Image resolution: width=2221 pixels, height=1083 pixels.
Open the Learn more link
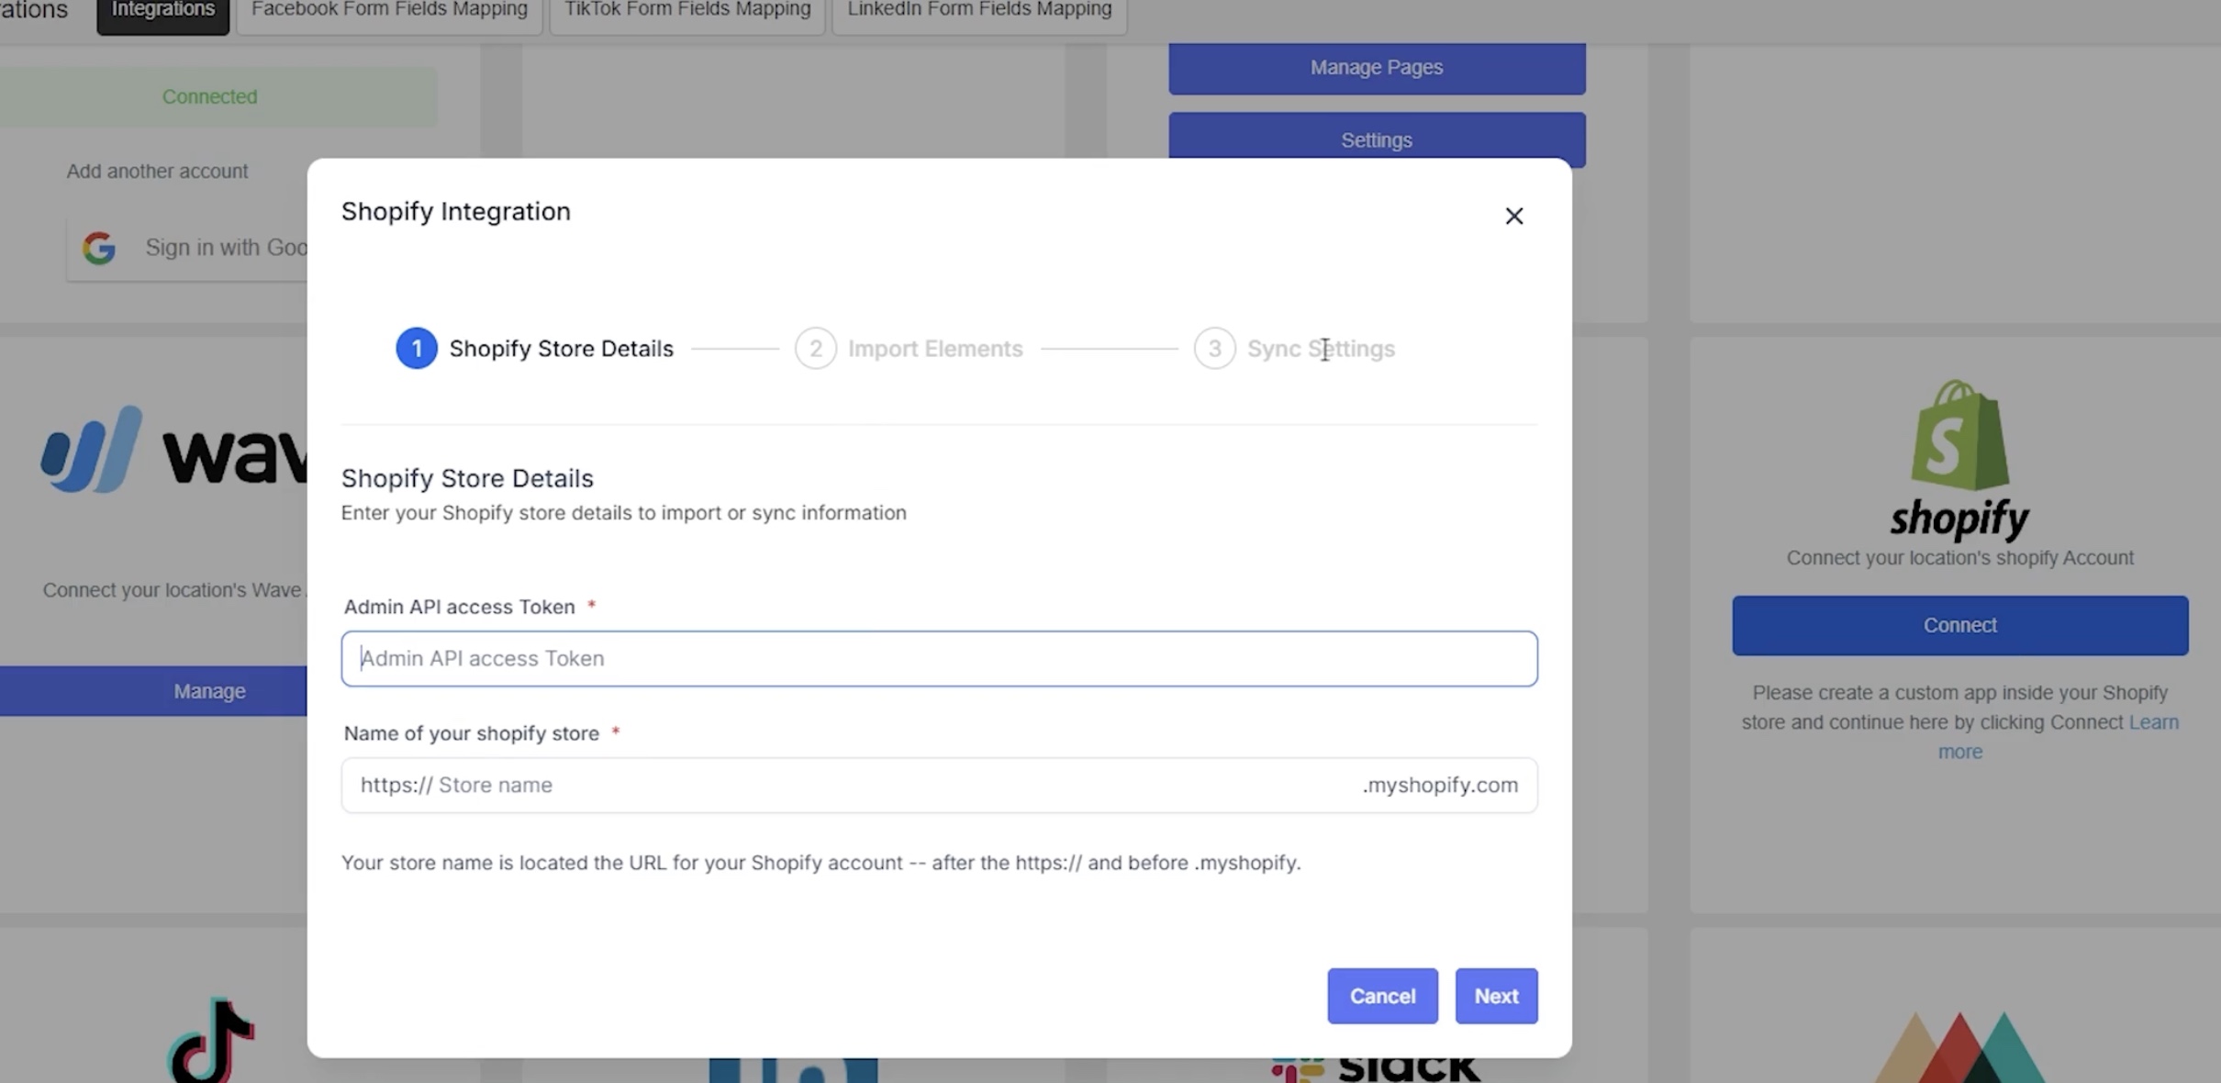[x=2058, y=736]
